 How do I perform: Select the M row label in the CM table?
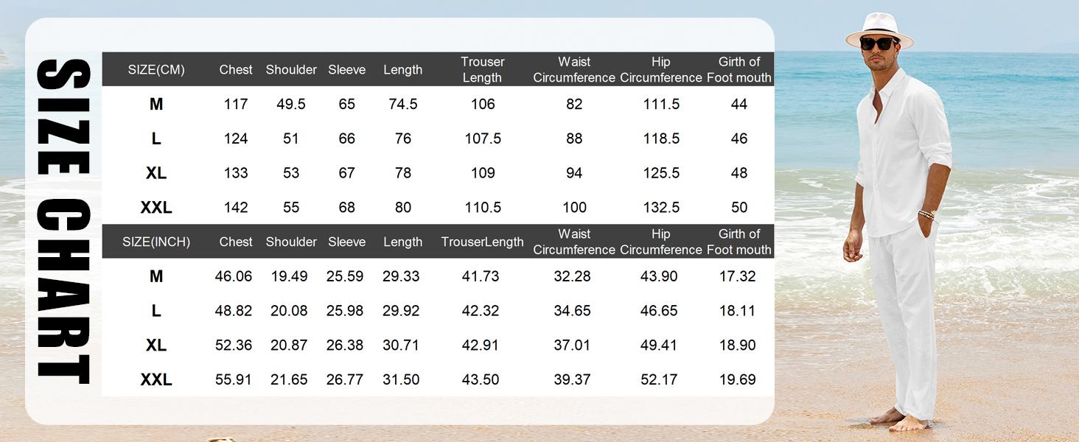pos(156,105)
